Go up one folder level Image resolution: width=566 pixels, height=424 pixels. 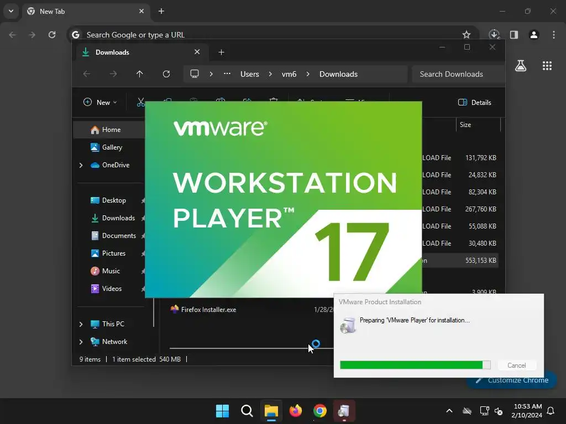pyautogui.click(x=140, y=74)
